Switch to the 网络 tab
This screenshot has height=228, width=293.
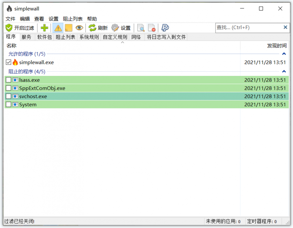tap(136, 37)
